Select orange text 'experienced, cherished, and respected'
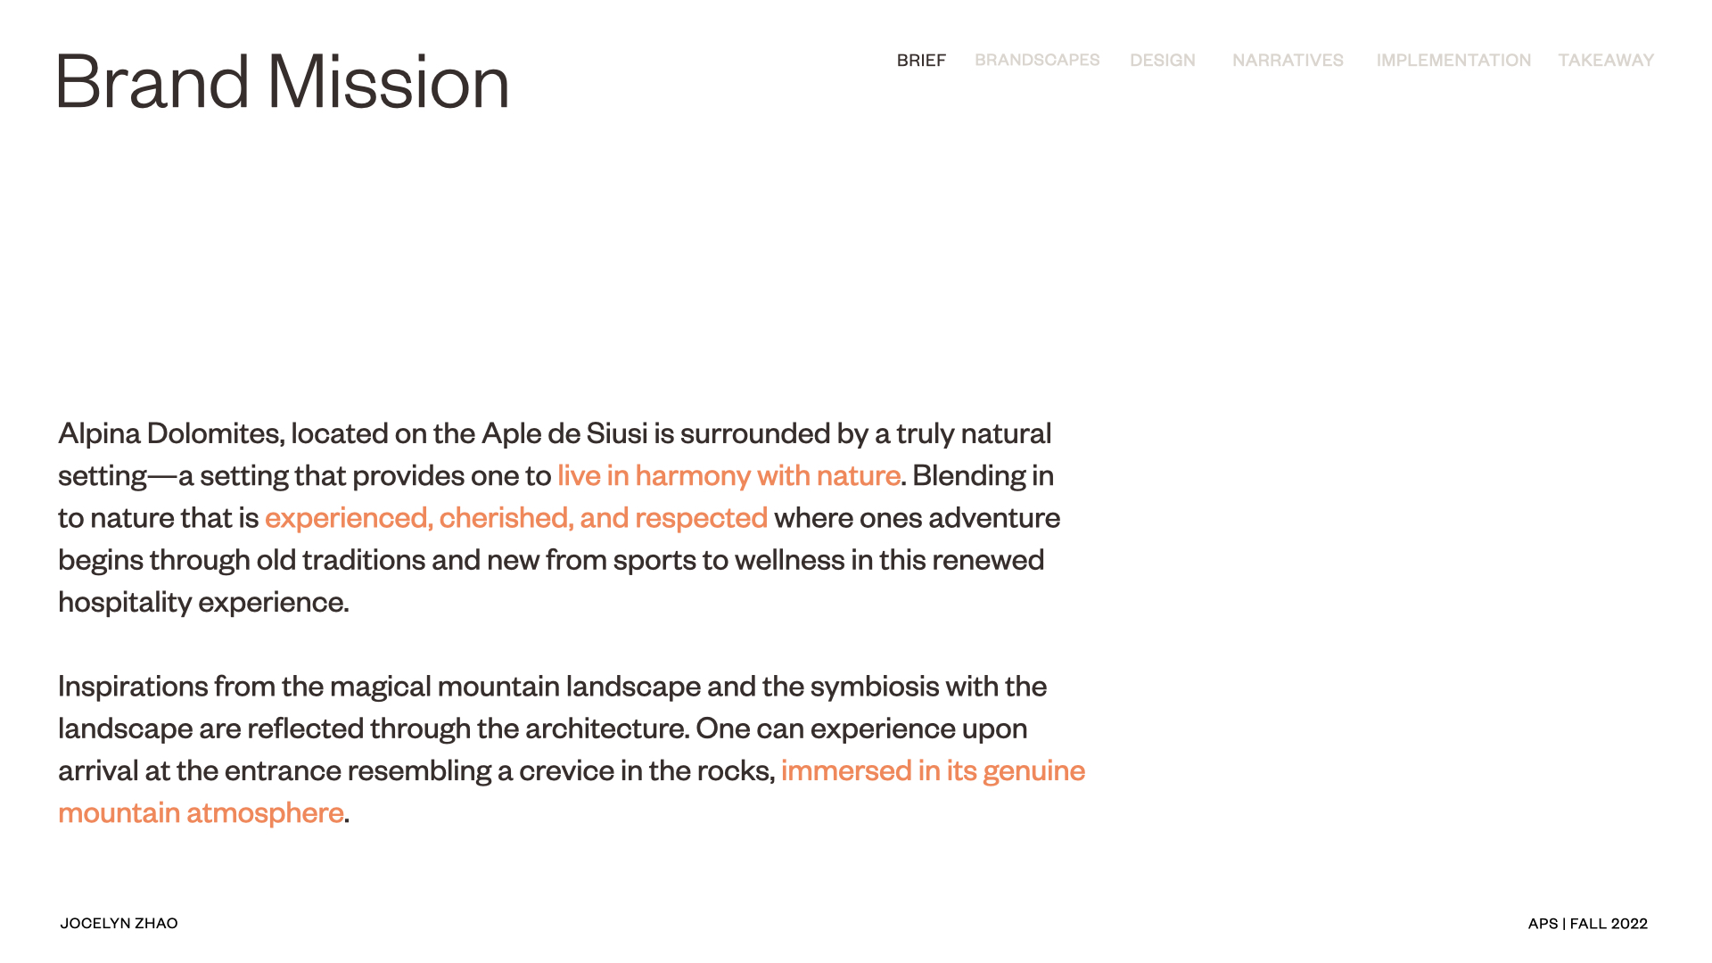This screenshot has height=963, width=1712. (515, 518)
